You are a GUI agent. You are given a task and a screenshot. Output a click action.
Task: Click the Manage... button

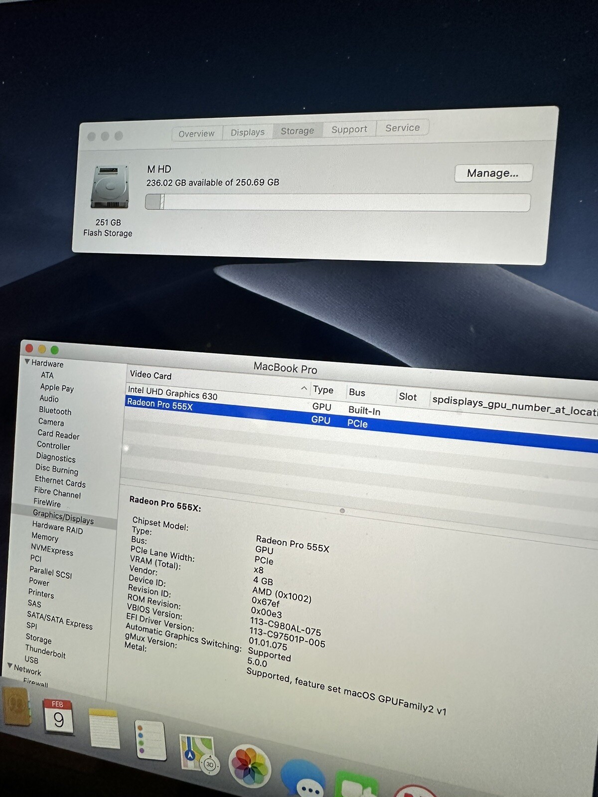pyautogui.click(x=493, y=173)
